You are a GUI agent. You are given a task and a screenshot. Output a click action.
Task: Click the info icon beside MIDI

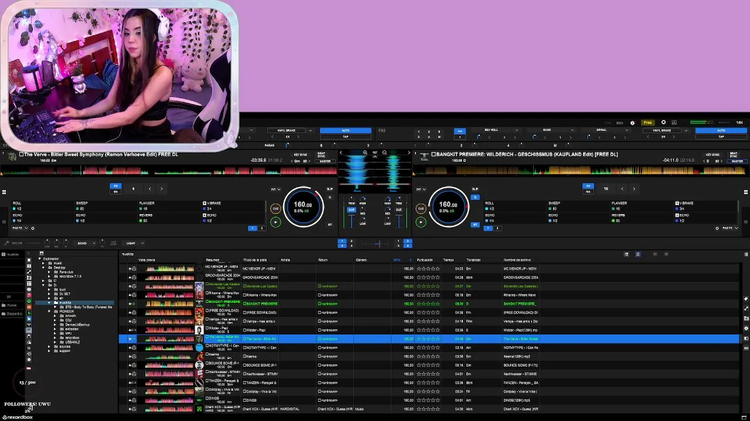tap(632, 123)
